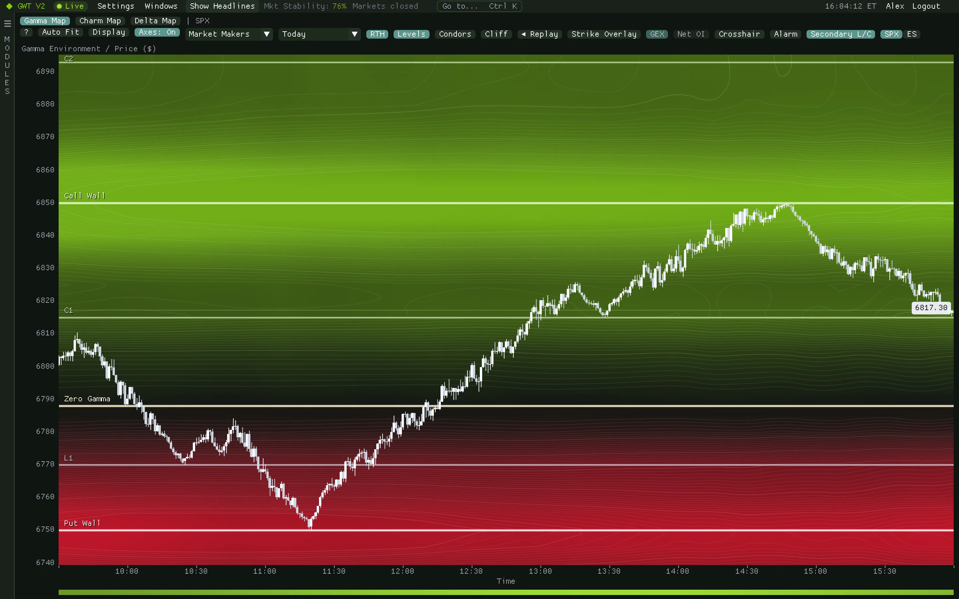The image size is (959, 599).
Task: Click the Mkt Stability 76% indicator
Action: [305, 6]
